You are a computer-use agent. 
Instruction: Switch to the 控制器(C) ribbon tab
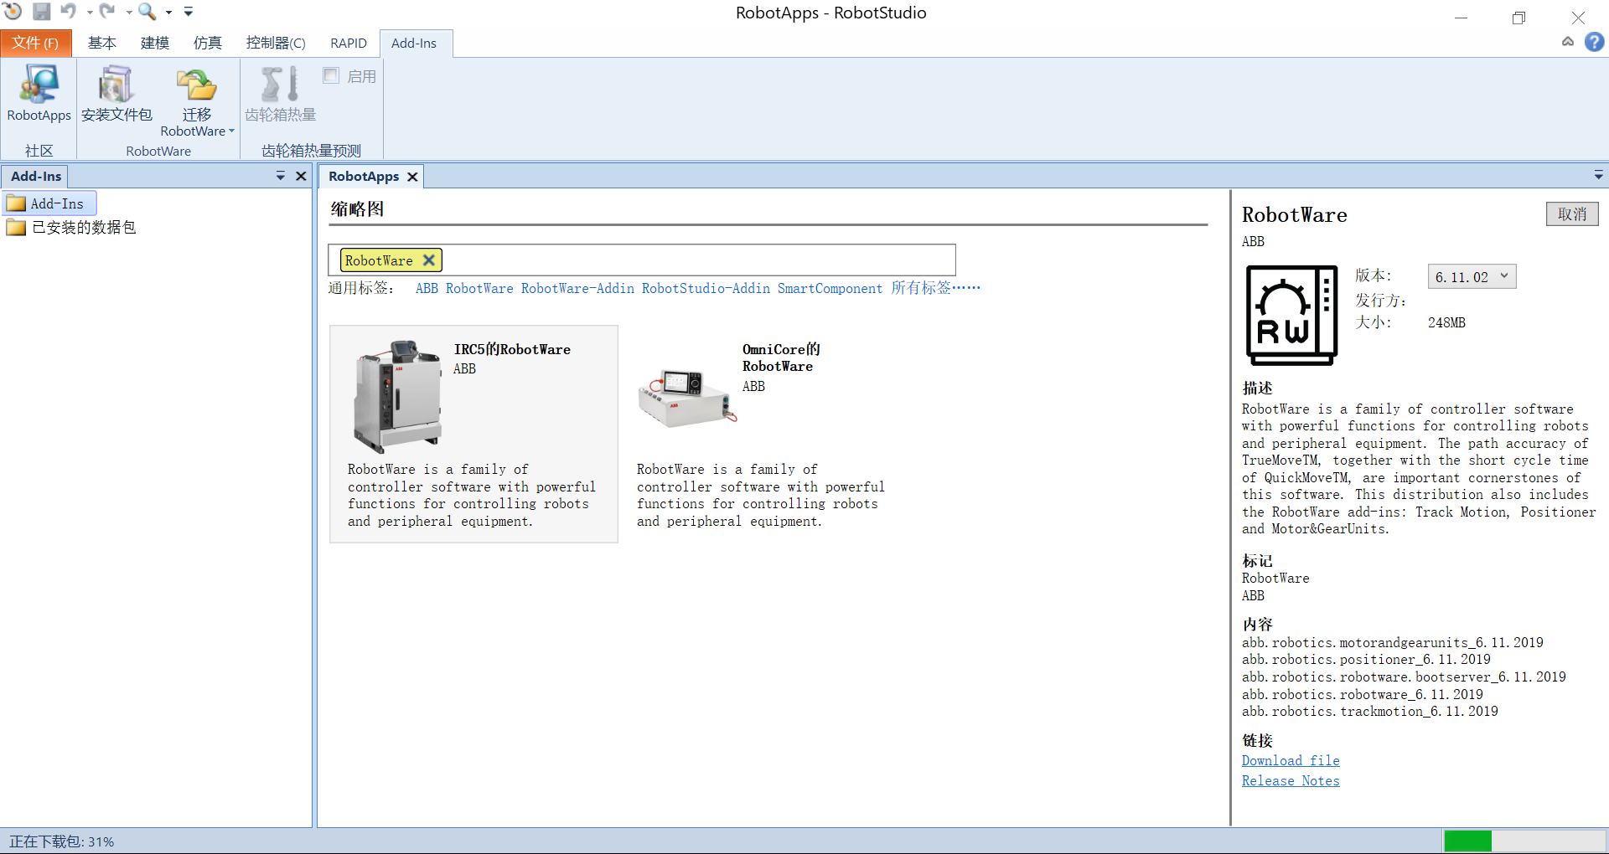(276, 43)
